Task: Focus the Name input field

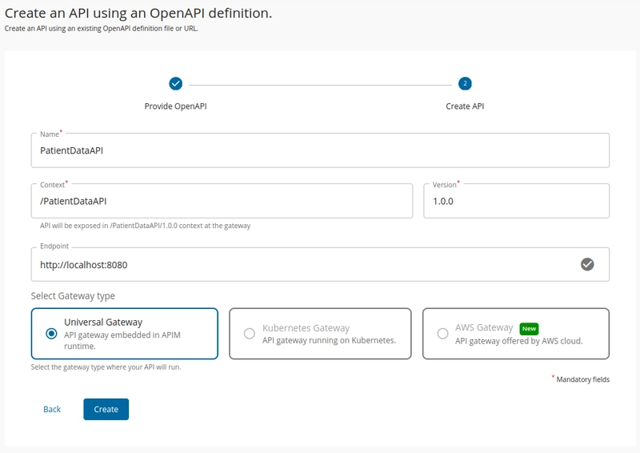Action: 320,150
